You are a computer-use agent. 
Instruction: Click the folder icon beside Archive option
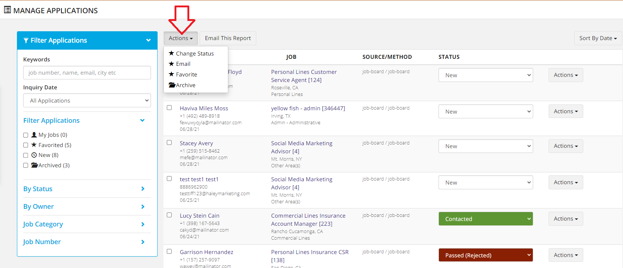(x=172, y=85)
